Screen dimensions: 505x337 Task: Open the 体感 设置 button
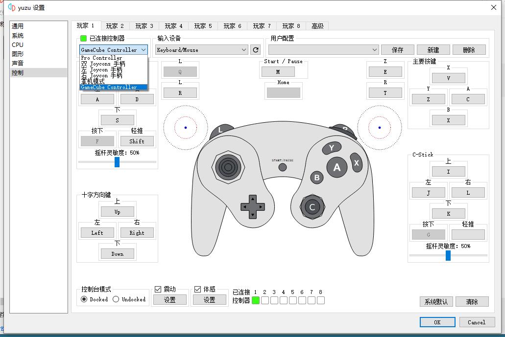click(209, 300)
